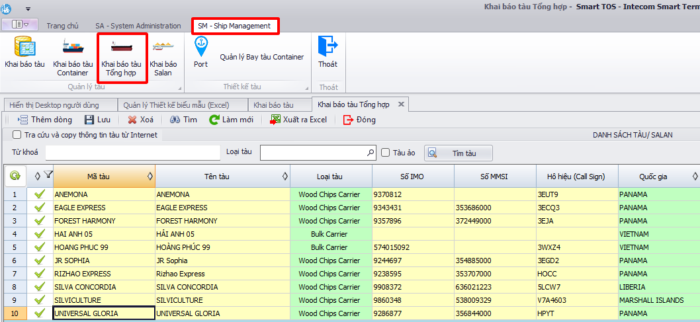This screenshot has width=700, height=322.
Task: Click the checkmark in ANEMONA row
Action: click(40, 194)
